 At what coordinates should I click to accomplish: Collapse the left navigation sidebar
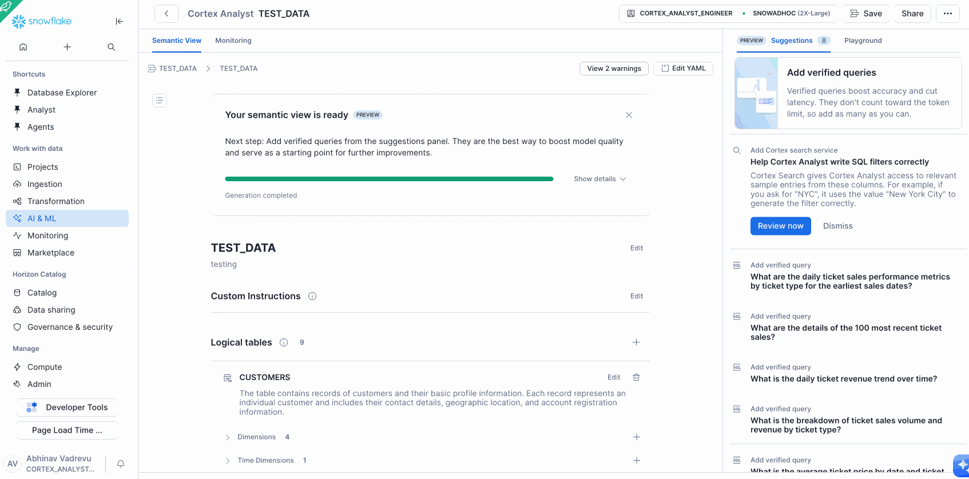(119, 21)
